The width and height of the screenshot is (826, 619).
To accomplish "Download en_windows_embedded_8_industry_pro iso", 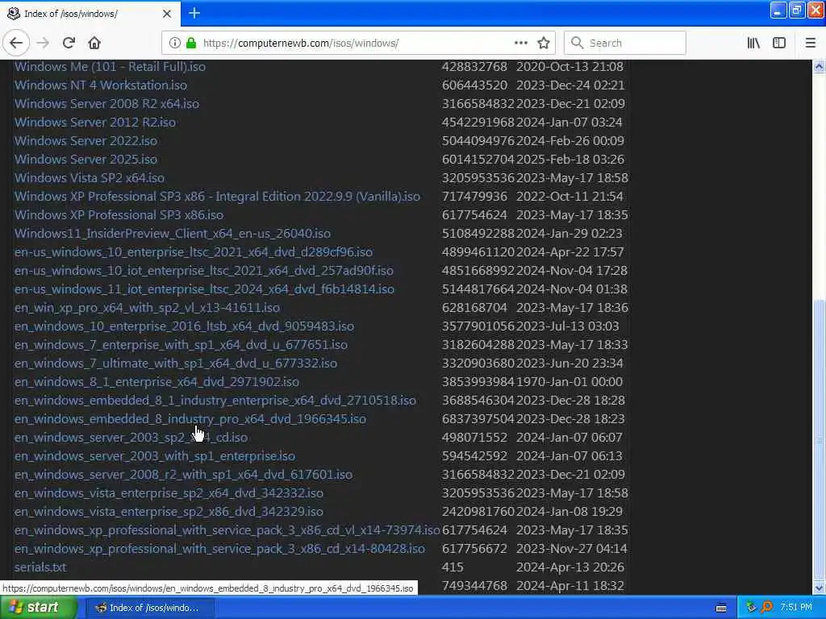I will click(190, 419).
